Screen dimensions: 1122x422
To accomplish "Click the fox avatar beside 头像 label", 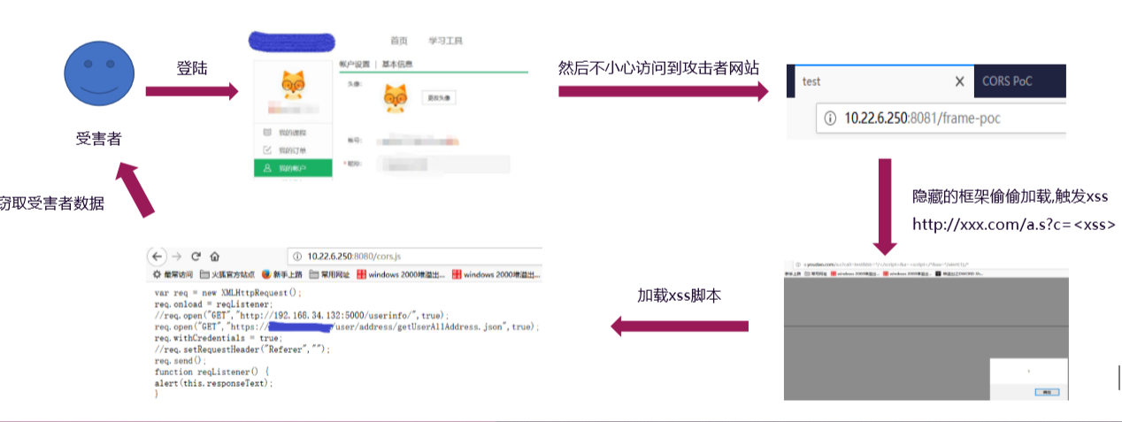I will point(396,98).
